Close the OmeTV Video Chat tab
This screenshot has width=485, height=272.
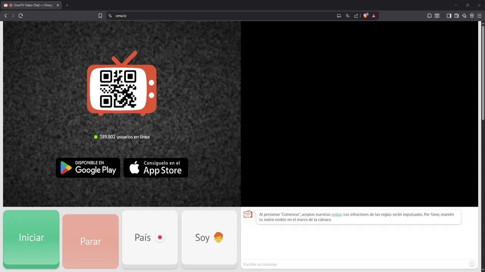pos(58,5)
